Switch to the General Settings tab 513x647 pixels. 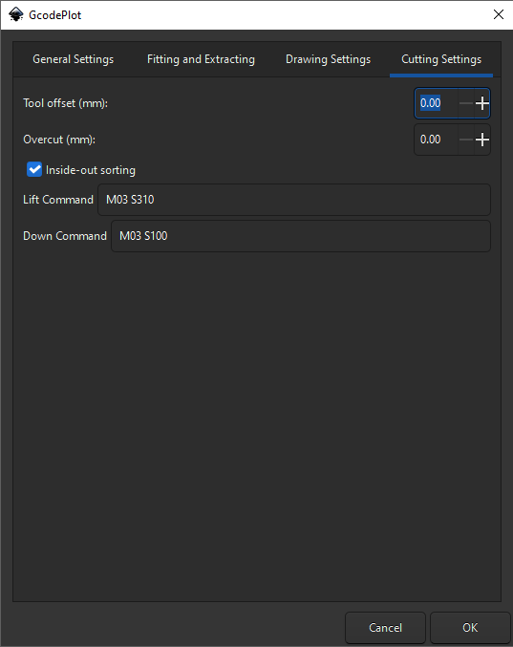[x=73, y=59]
